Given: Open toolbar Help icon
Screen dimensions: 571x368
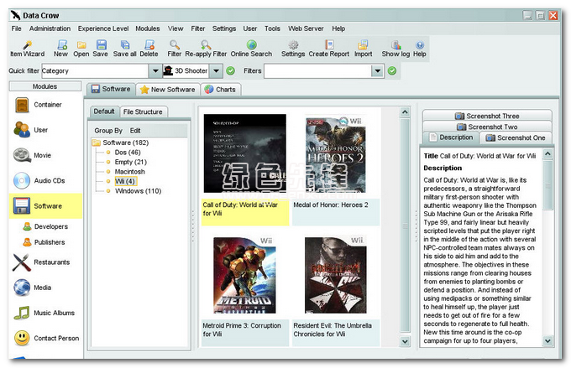Looking at the screenshot, I should coord(420,49).
